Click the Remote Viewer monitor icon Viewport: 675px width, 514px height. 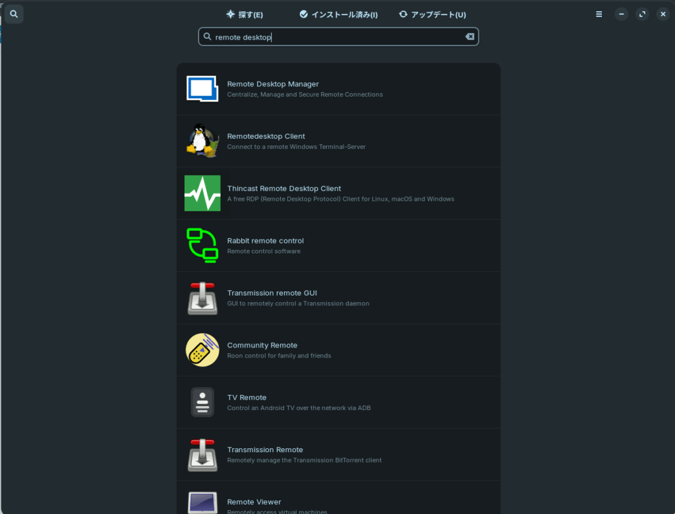click(202, 503)
